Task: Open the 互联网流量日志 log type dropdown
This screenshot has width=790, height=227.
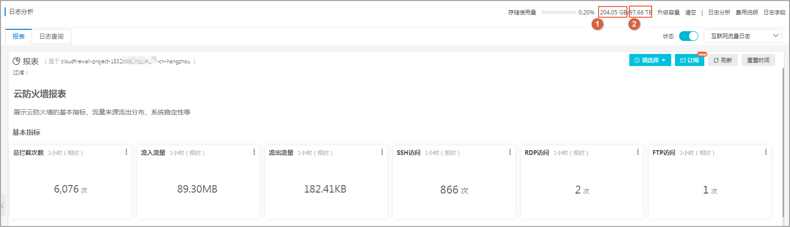Action: pos(742,36)
